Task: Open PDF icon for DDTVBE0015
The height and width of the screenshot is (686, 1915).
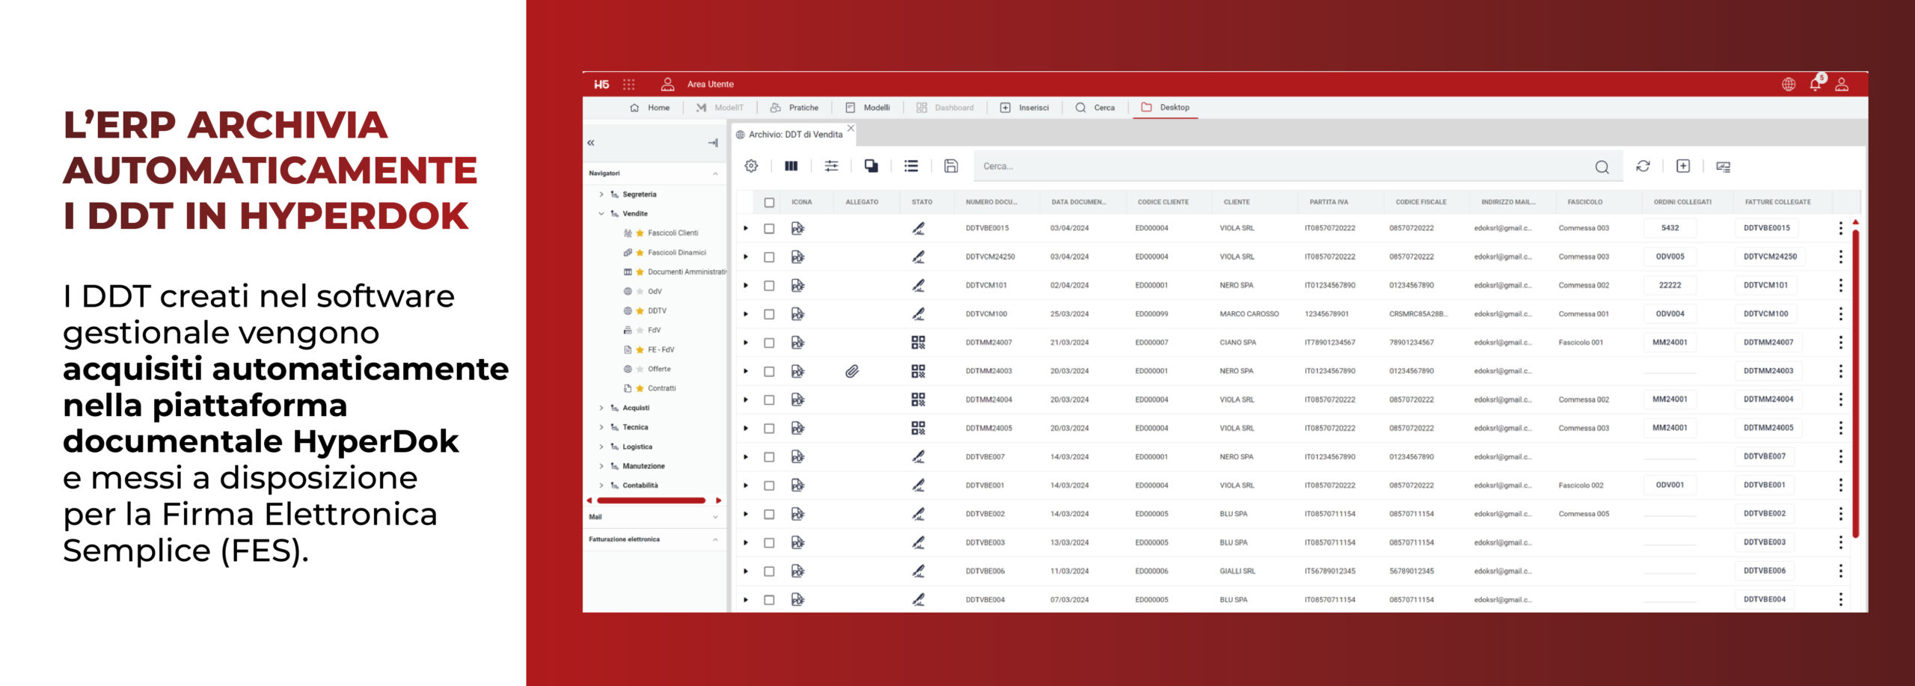Action: pyautogui.click(x=798, y=228)
